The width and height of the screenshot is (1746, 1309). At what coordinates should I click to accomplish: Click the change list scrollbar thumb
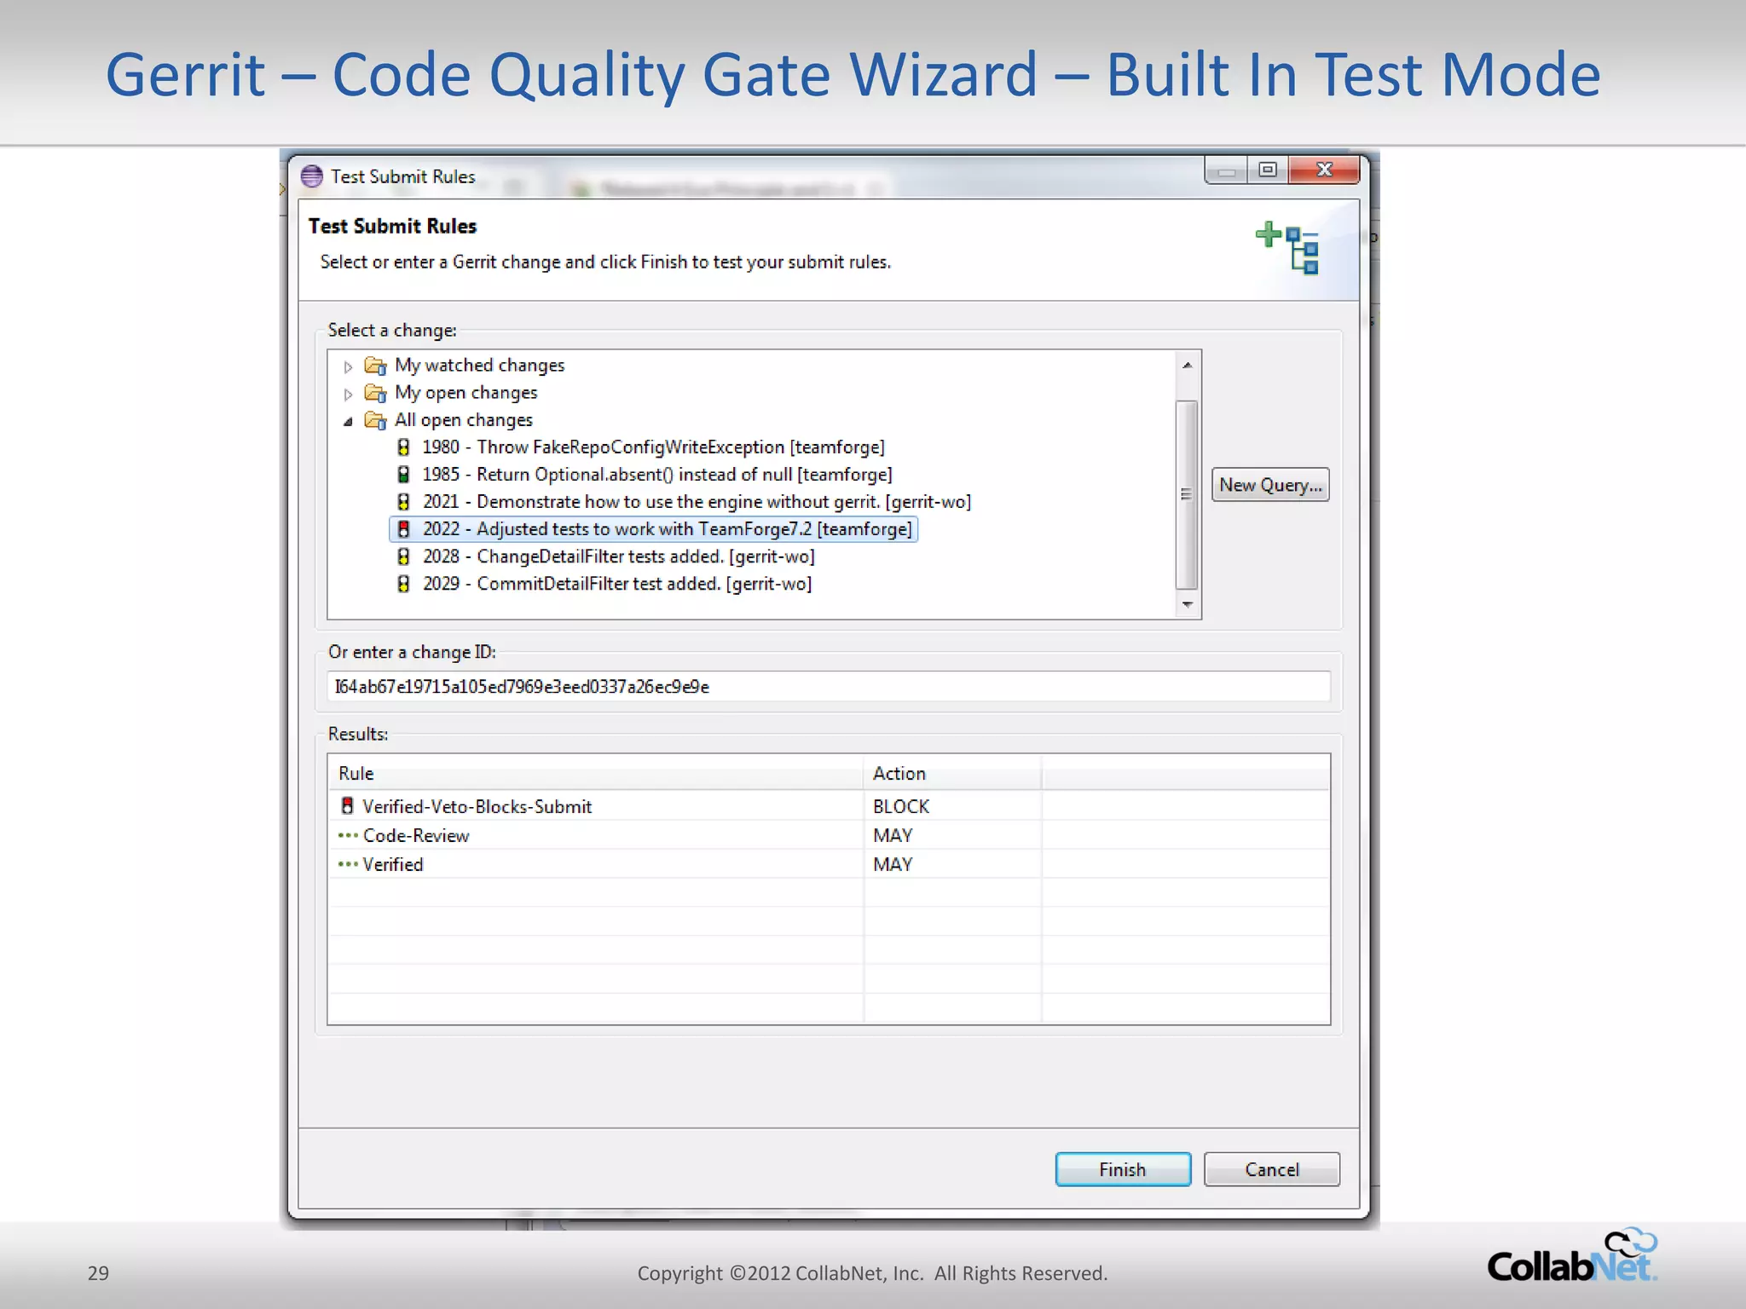pyautogui.click(x=1187, y=494)
